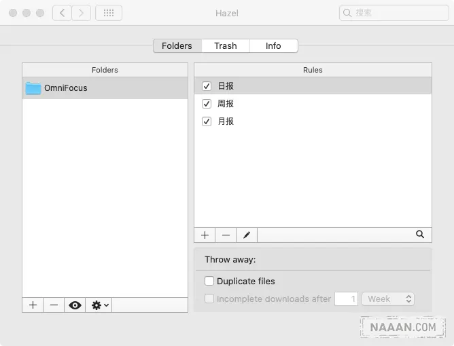Open the gear actions menu under Folders

click(101, 305)
